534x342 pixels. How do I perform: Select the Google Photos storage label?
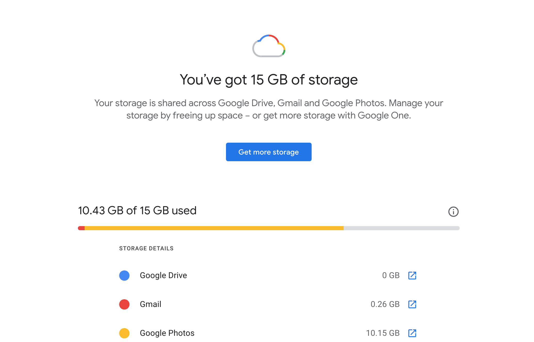(167, 333)
